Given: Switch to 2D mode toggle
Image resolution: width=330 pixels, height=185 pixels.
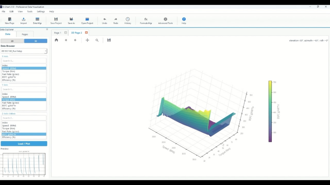Looking at the screenshot, I should tap(12, 41).
